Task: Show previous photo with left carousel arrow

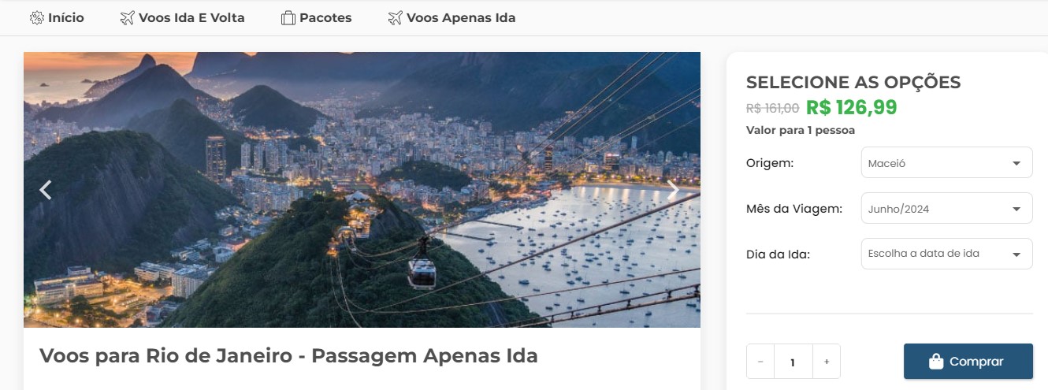Action: (x=46, y=190)
